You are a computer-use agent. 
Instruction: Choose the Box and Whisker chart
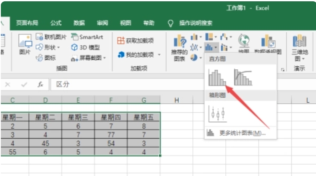tap(217, 114)
